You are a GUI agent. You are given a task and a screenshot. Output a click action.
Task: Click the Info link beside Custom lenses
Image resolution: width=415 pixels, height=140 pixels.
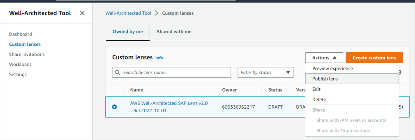(159, 58)
